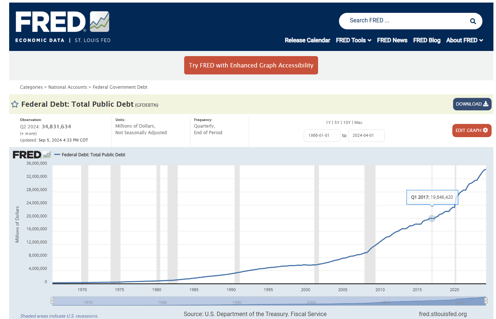Favorite this series with the star icon
This screenshot has height=319, width=496.
(x=15, y=104)
